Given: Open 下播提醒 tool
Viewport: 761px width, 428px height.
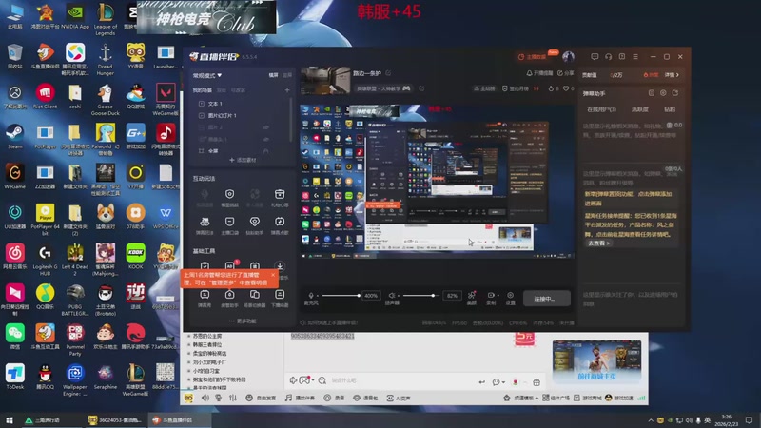Looking at the screenshot, I should tap(280, 298).
